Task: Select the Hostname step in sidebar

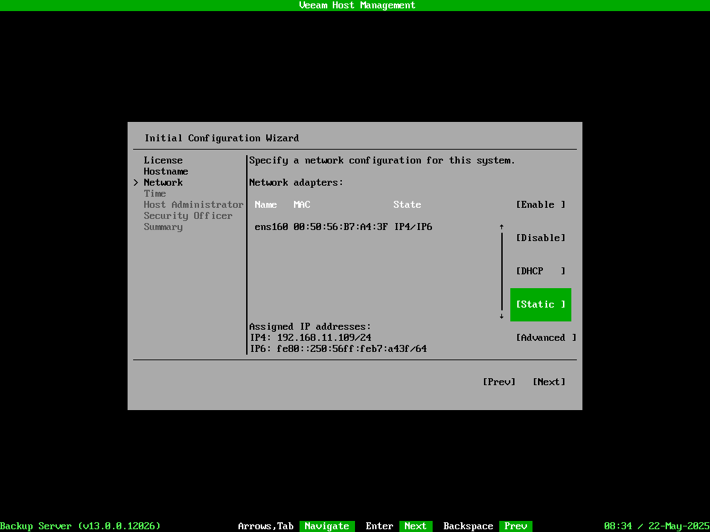Action: point(166,172)
